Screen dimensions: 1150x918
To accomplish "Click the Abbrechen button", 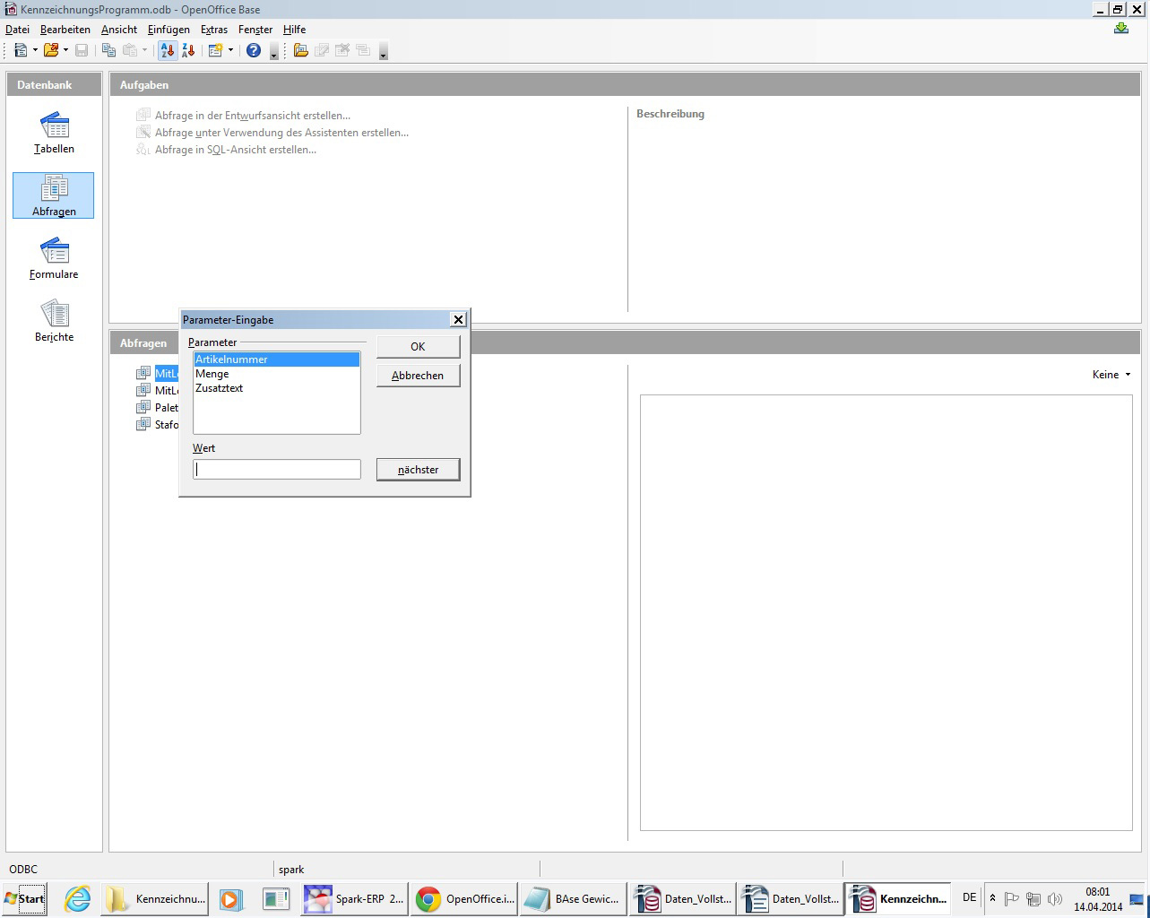I will click(418, 376).
